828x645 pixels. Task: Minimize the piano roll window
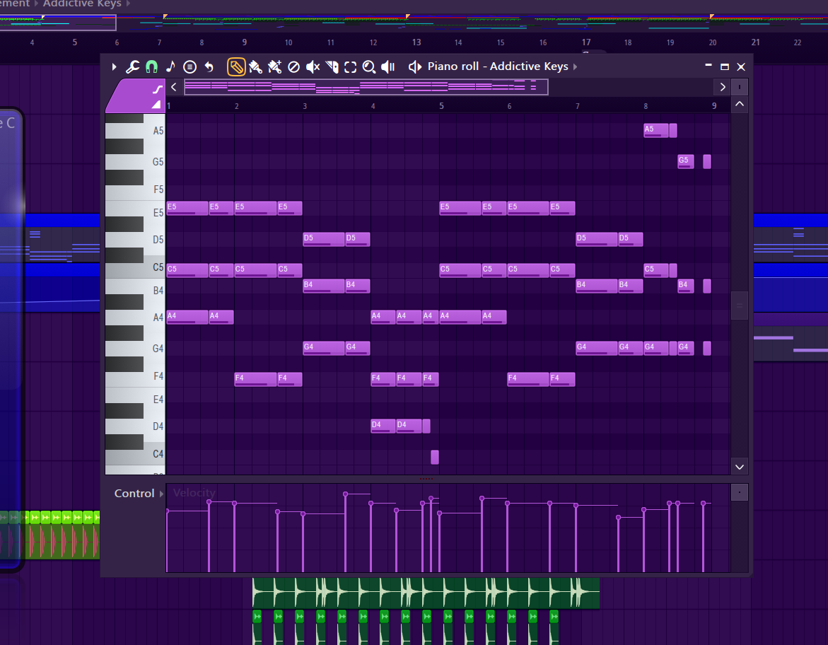[708, 66]
